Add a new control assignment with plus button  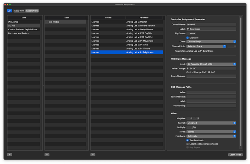pos(93,155)
